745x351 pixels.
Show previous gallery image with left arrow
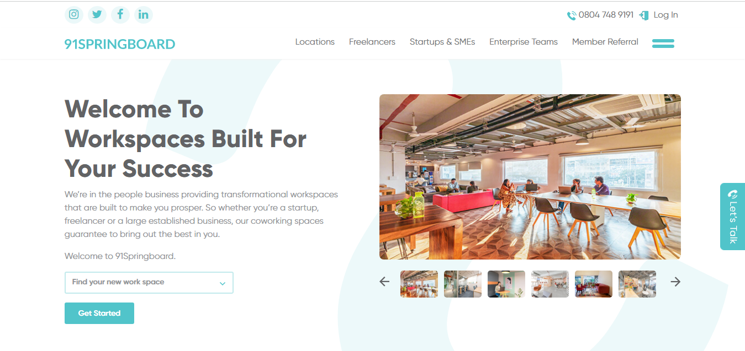coord(384,282)
